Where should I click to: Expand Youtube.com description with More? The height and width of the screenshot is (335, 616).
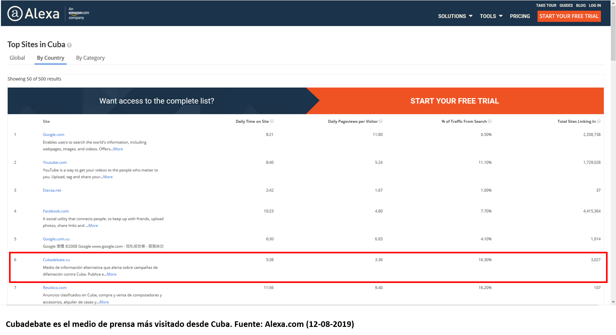pos(108,177)
